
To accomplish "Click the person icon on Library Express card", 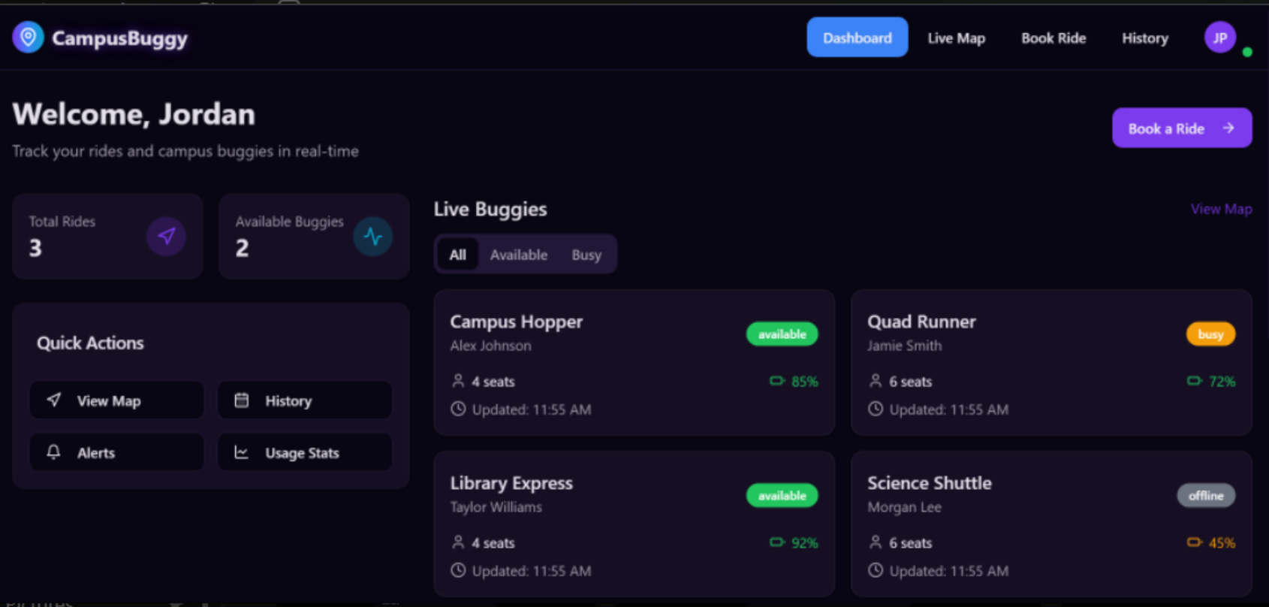I will 458,542.
